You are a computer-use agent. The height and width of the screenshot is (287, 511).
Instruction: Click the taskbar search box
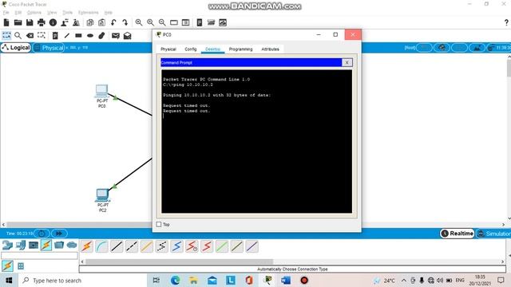83,280
